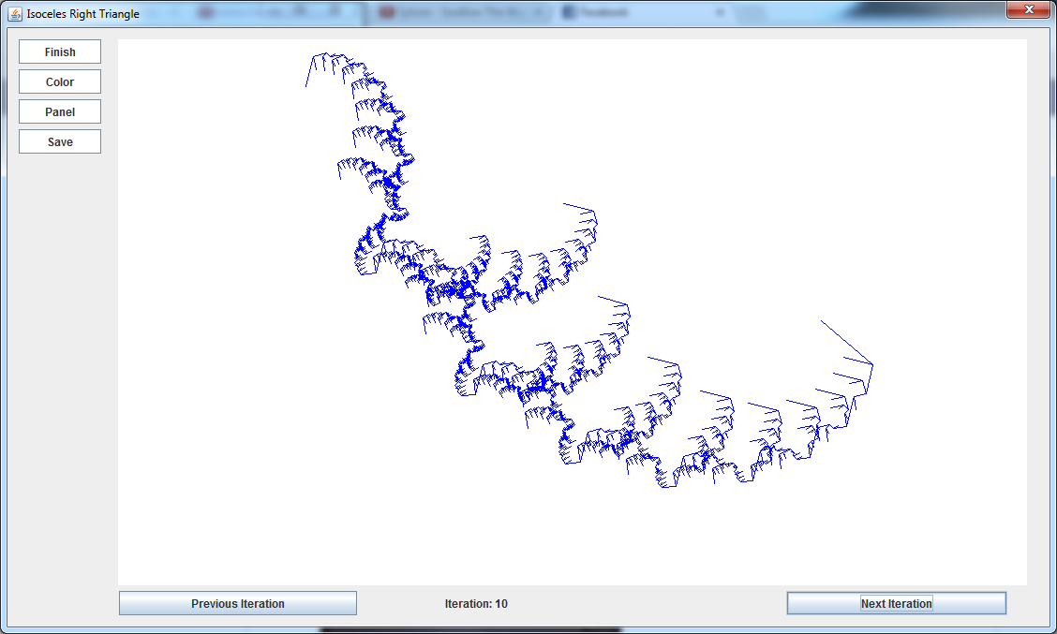
Task: Go to the Previous Iteration
Action: tap(238, 604)
